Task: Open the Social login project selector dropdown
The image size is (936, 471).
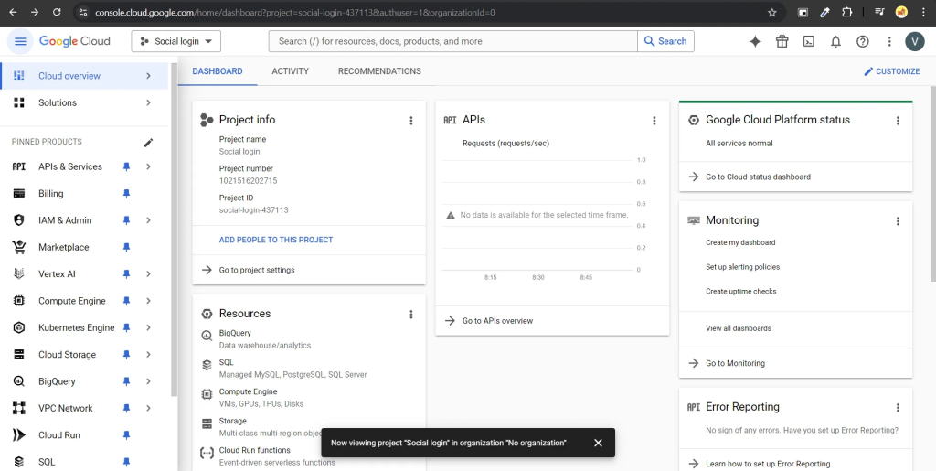Action: pyautogui.click(x=176, y=41)
